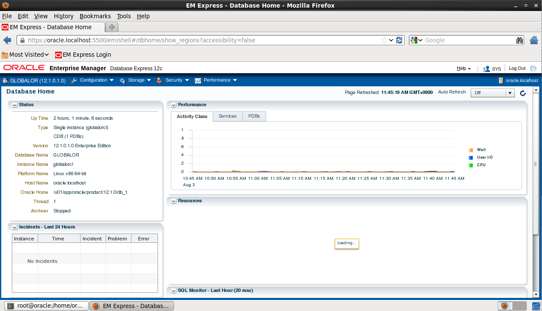542x311 pixels.
Task: Refresh the Database Home page icon
Action: pos(523,93)
